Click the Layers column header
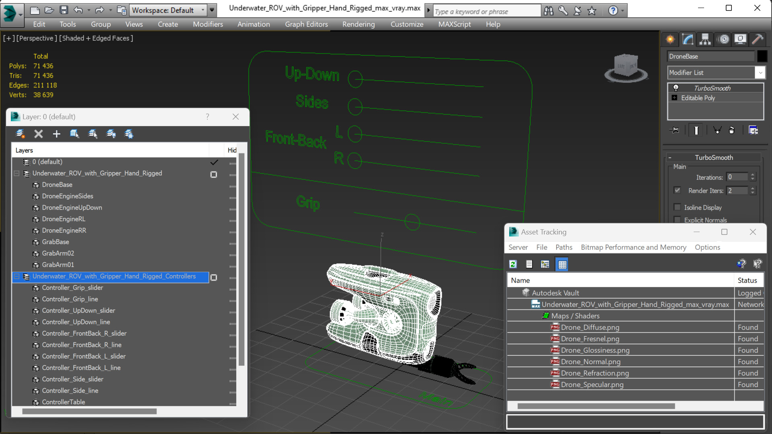 110,150
